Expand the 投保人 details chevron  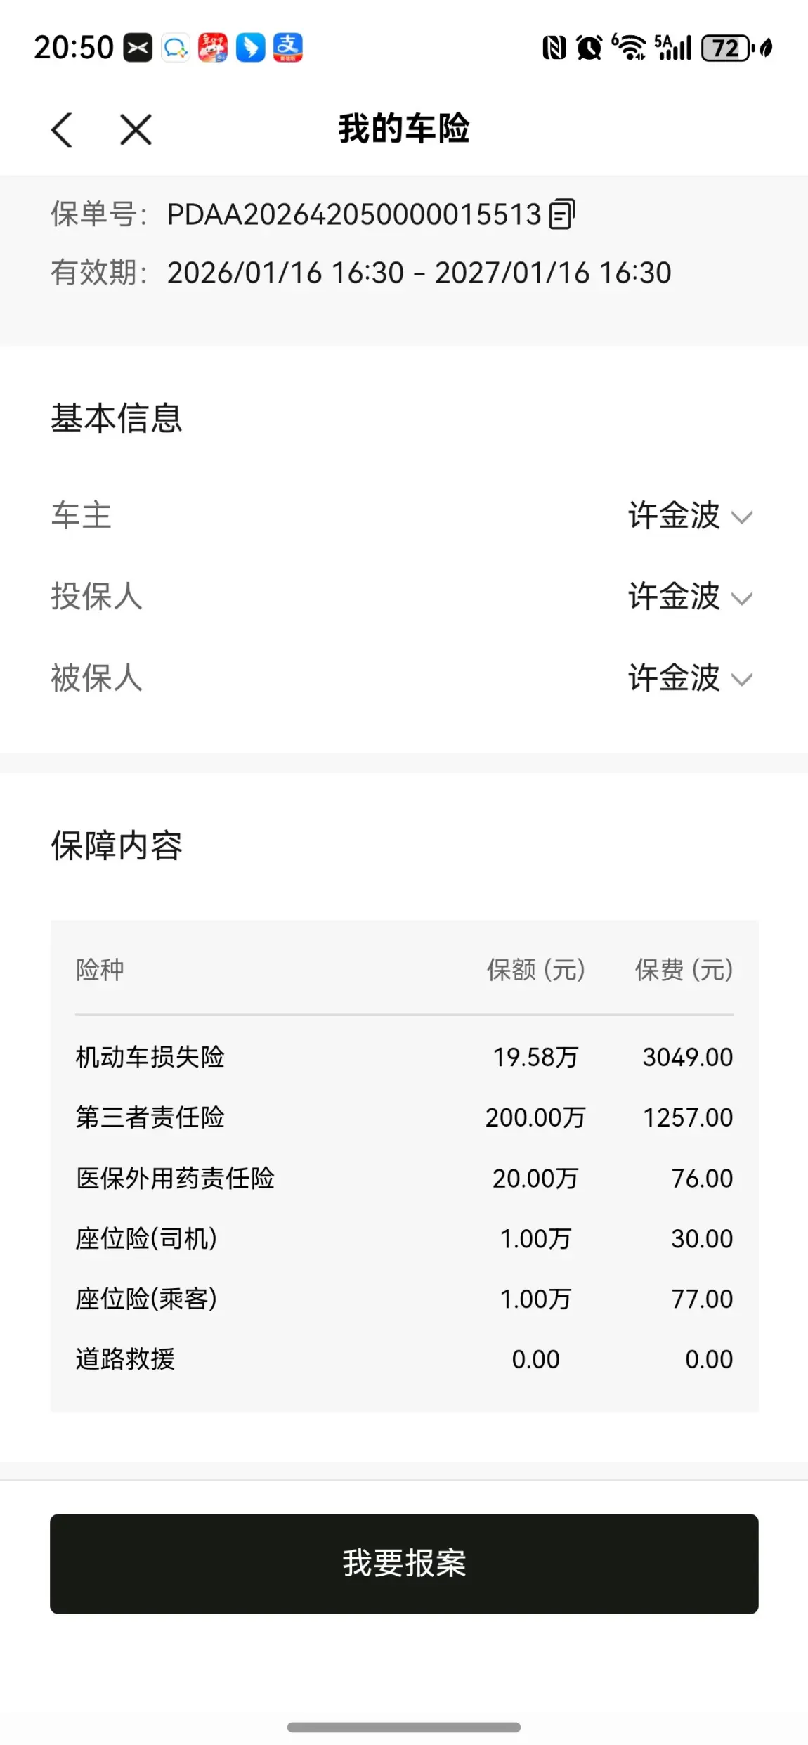pos(742,599)
